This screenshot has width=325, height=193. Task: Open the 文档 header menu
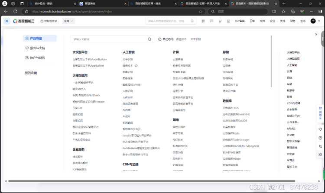262,21
